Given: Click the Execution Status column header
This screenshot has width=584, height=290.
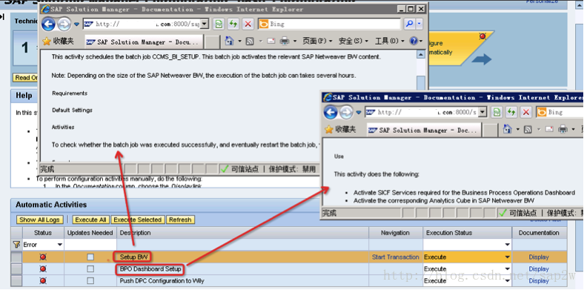Looking at the screenshot, I should pyautogui.click(x=468, y=233).
